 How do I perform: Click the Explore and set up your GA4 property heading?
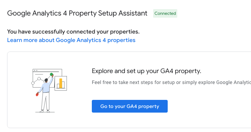[146, 71]
